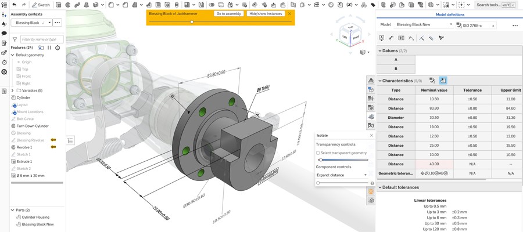Click the Undo arrow in the toolbar
This screenshot has height=232, width=523.
coord(15,5)
